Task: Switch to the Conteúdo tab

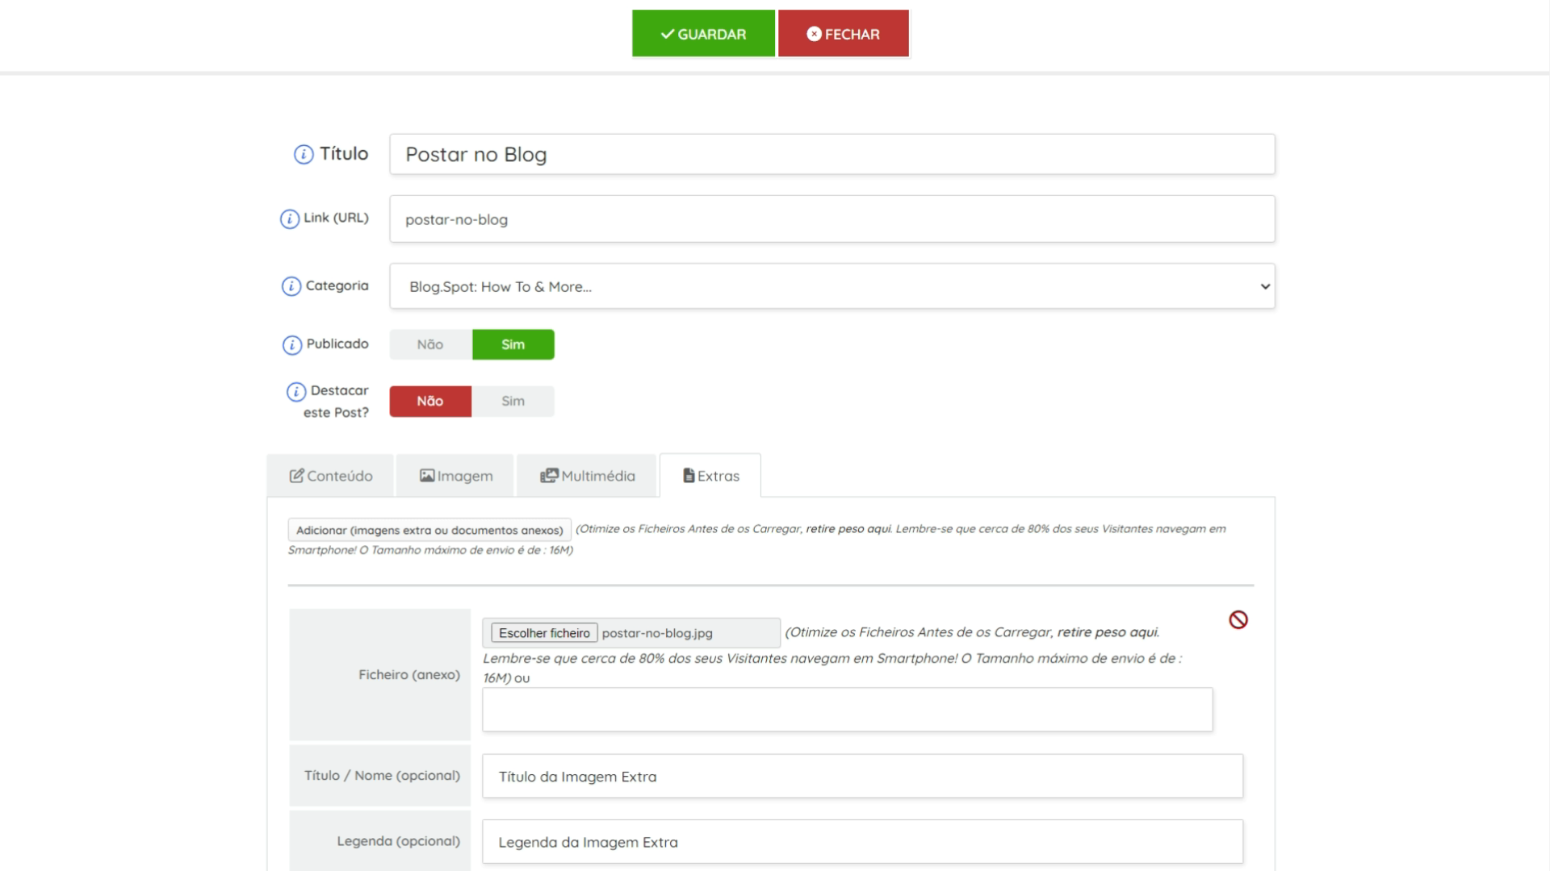Action: 331,476
